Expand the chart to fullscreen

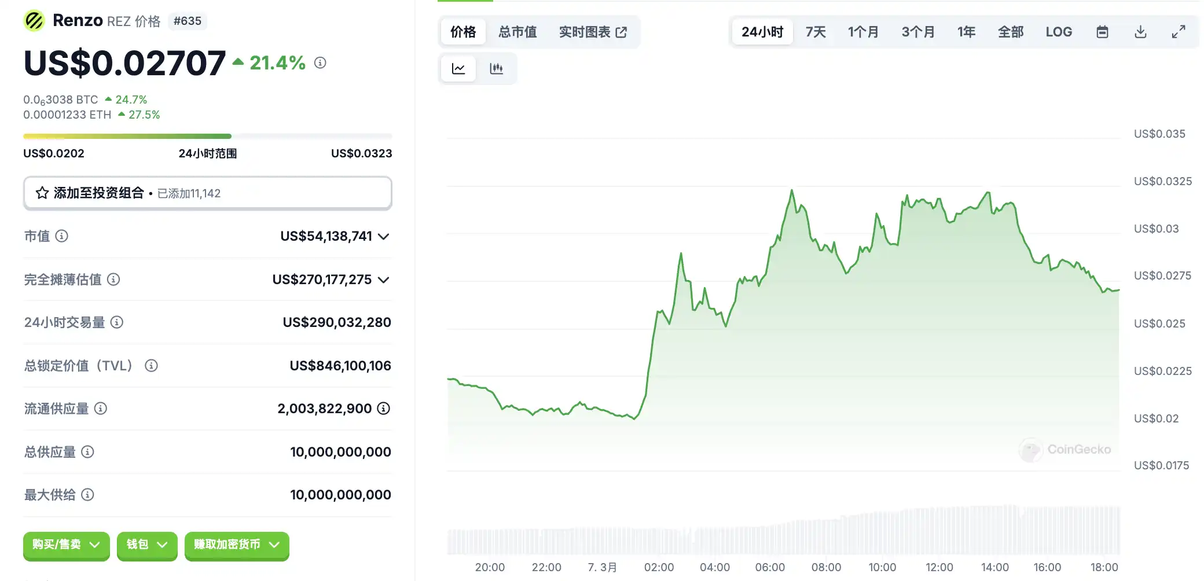point(1178,32)
